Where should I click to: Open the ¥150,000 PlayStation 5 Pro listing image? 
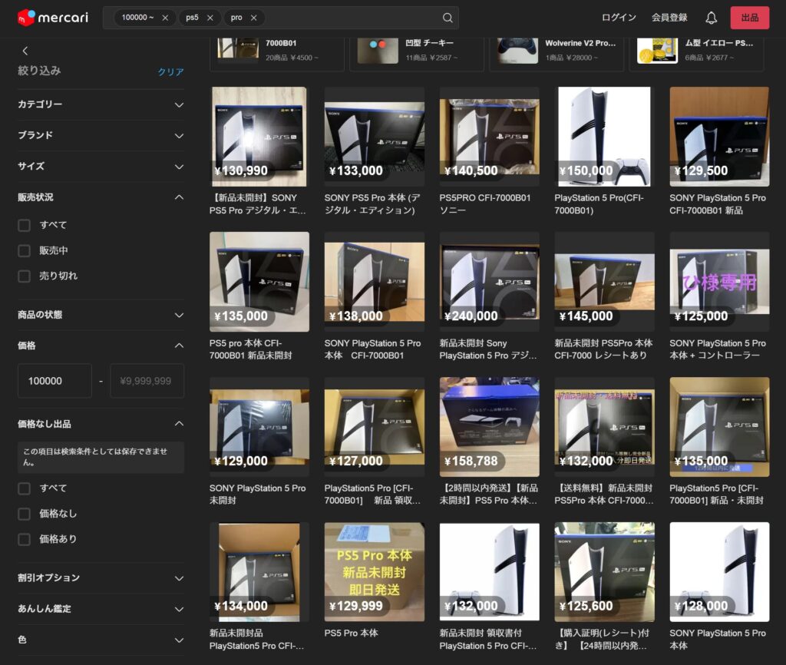click(605, 137)
